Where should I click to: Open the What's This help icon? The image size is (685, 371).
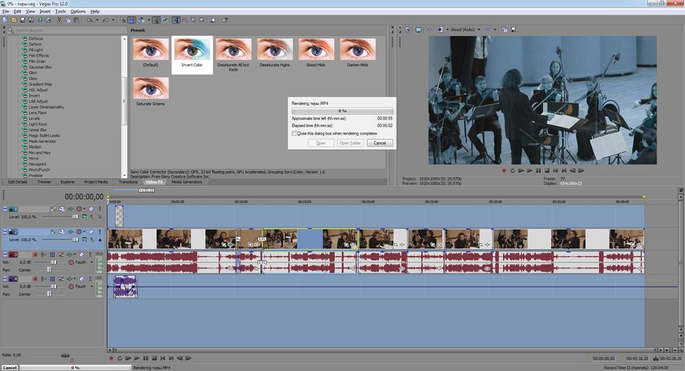[x=225, y=20]
